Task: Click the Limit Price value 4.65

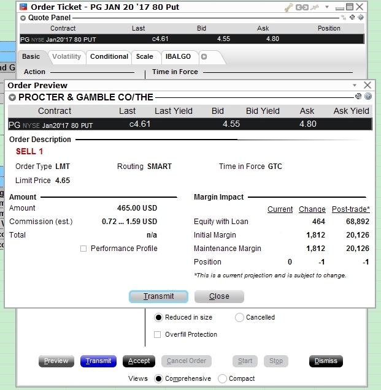Action: [x=63, y=181]
